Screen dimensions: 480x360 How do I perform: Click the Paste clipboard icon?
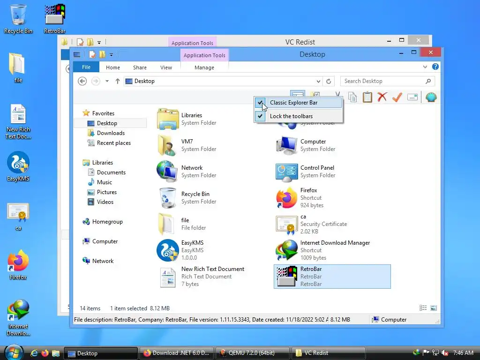367,97
